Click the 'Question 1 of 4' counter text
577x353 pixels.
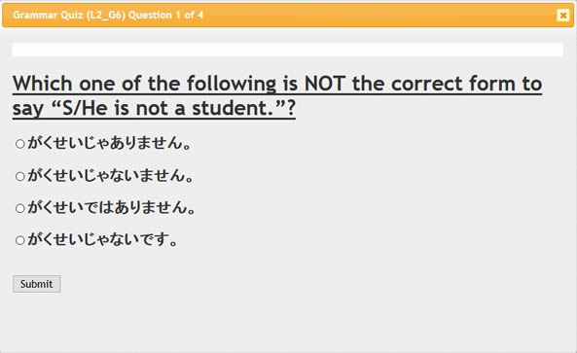pyautogui.click(x=165, y=16)
